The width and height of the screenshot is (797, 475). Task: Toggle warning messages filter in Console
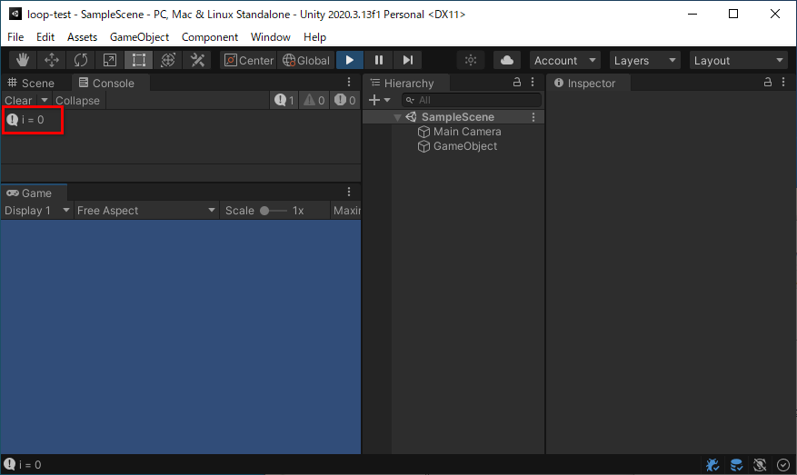[x=314, y=101]
